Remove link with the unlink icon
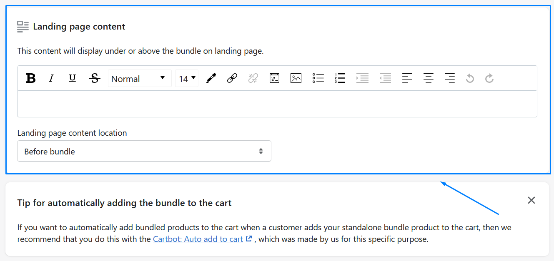The height and width of the screenshot is (261, 554). click(x=253, y=78)
